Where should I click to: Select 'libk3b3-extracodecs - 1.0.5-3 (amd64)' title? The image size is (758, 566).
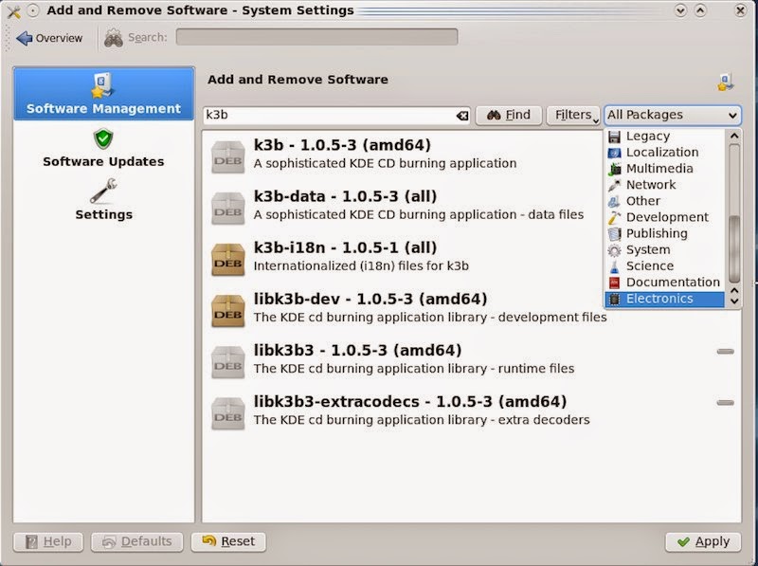click(x=410, y=402)
